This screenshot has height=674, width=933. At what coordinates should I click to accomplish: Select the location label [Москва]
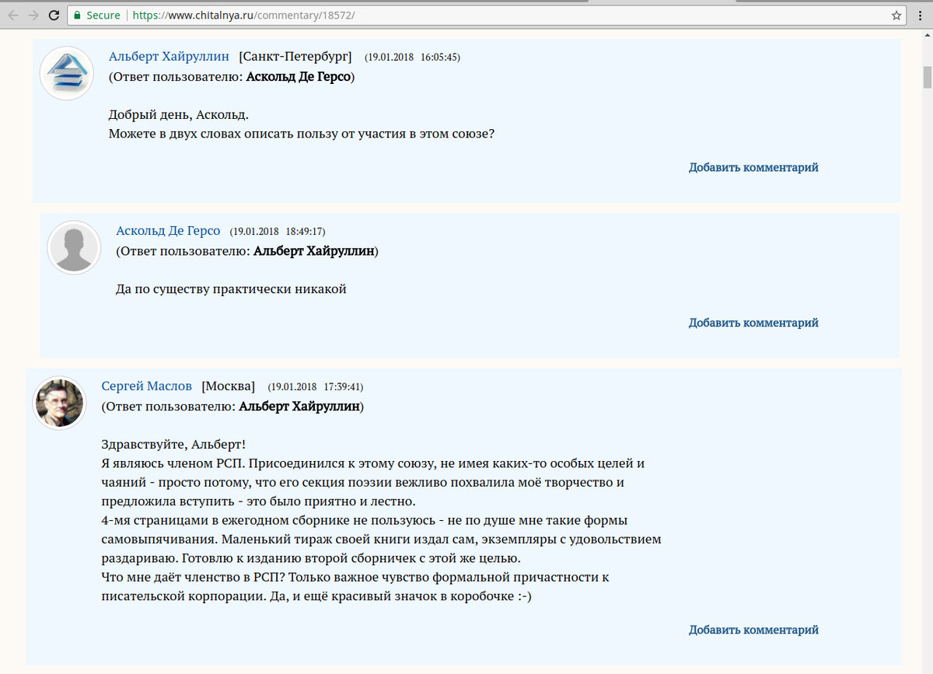(x=228, y=386)
